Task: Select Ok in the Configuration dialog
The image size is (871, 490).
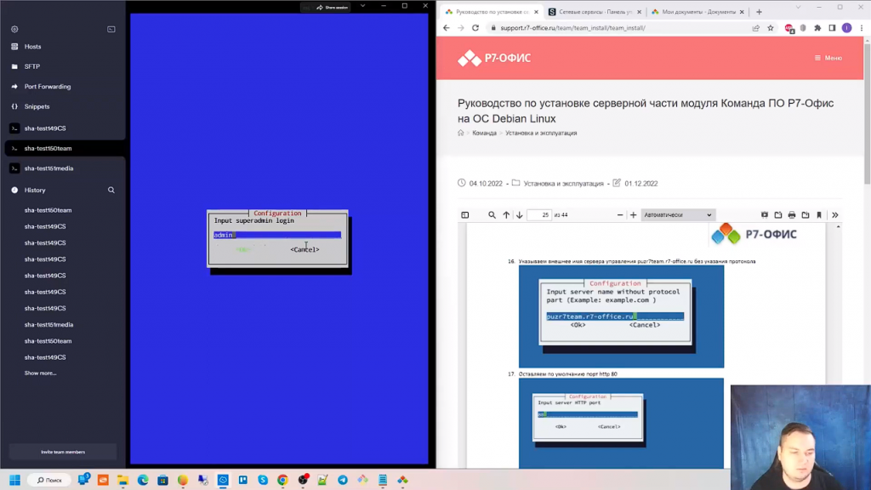Action: (x=243, y=249)
